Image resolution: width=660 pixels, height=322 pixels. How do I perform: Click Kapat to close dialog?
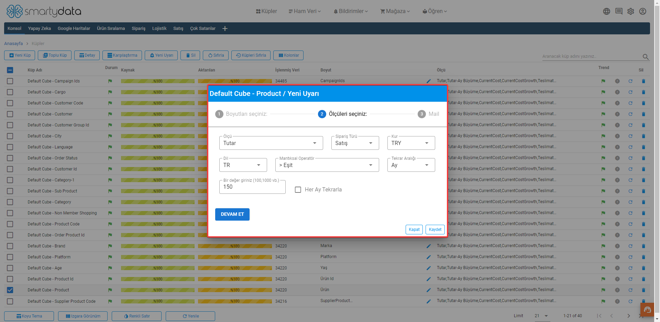click(414, 230)
